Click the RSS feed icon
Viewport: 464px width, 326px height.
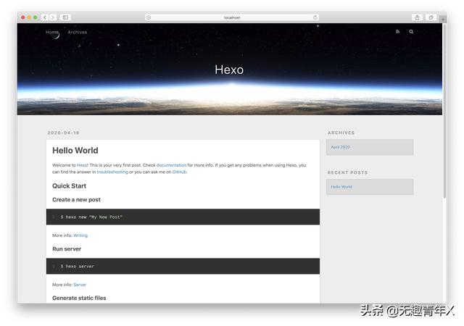[398, 32]
